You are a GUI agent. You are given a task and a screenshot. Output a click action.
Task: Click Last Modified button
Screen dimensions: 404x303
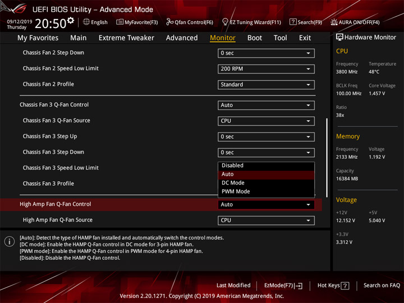point(233,286)
